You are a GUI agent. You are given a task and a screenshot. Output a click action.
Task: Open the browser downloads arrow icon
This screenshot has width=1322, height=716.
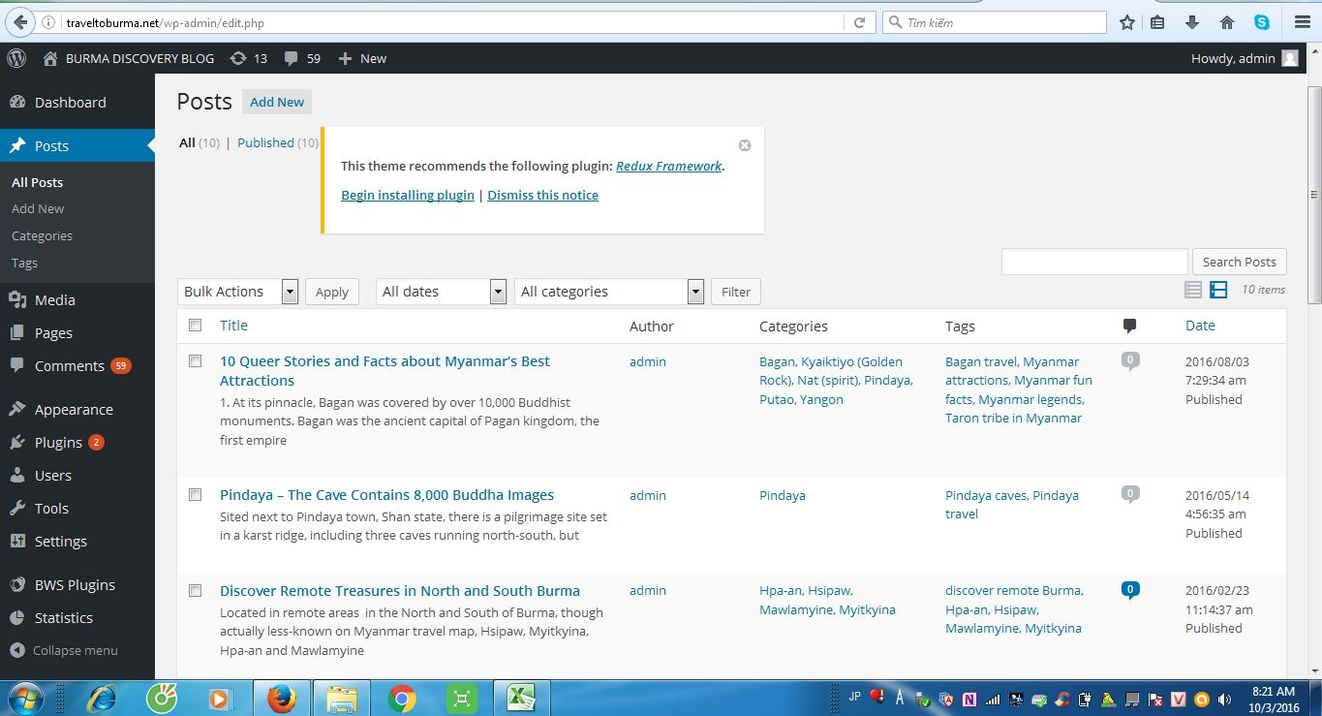[x=1192, y=22]
